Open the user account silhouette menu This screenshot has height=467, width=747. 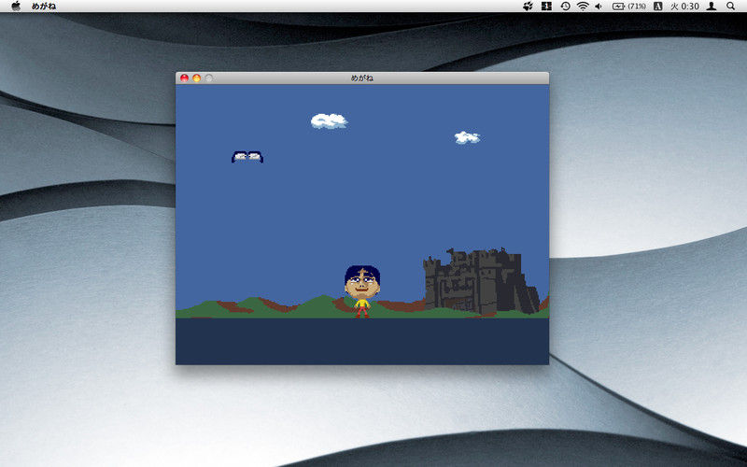click(712, 7)
